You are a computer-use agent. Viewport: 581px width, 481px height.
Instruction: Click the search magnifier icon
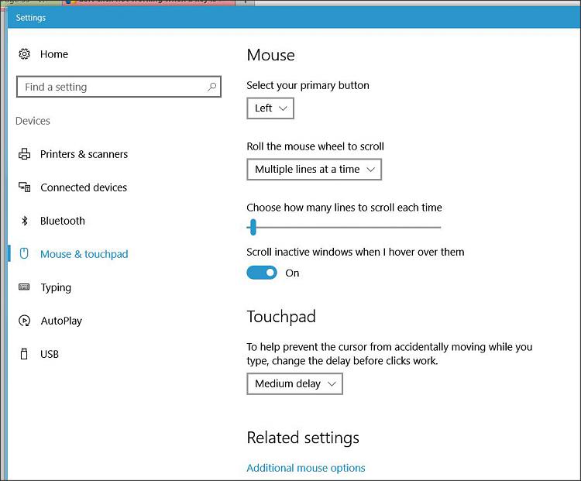point(212,87)
